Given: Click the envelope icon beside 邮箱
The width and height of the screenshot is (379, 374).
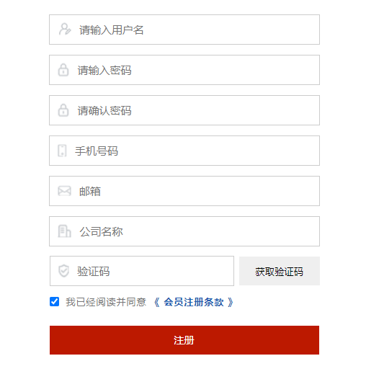Looking at the screenshot, I should click(65, 191).
